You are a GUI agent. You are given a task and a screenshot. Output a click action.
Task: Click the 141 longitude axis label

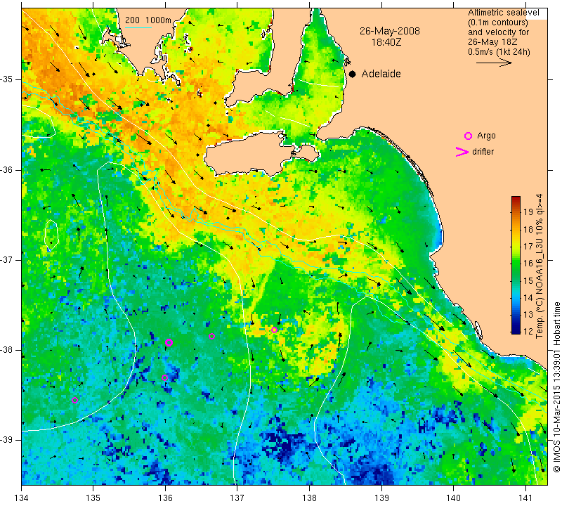click(525, 498)
